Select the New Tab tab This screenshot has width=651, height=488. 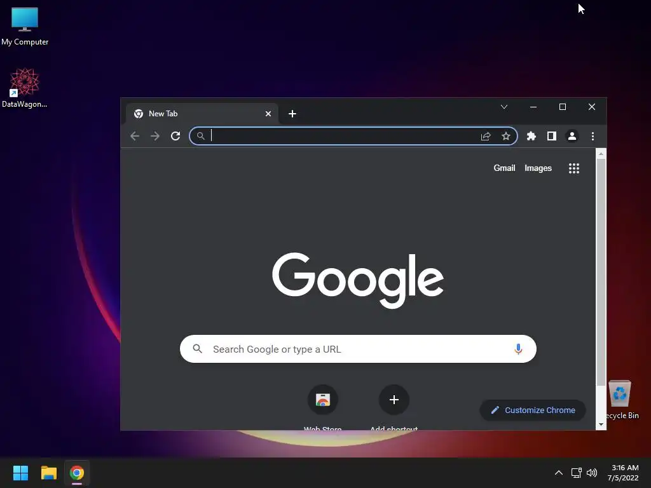coord(202,114)
